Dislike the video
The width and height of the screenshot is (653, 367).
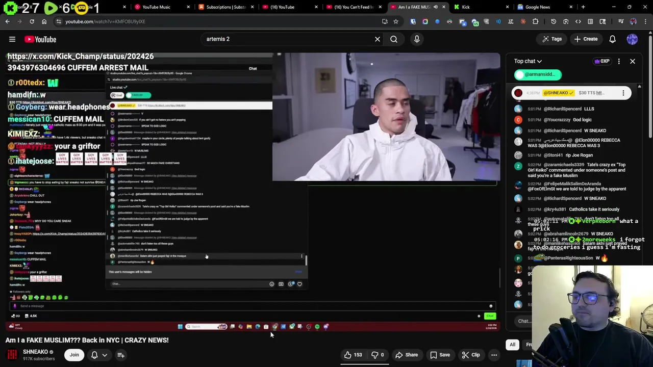pos(378,355)
